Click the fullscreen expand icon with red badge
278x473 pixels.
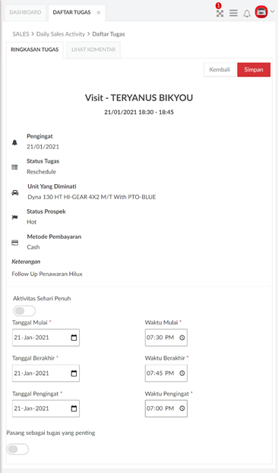[x=220, y=13]
